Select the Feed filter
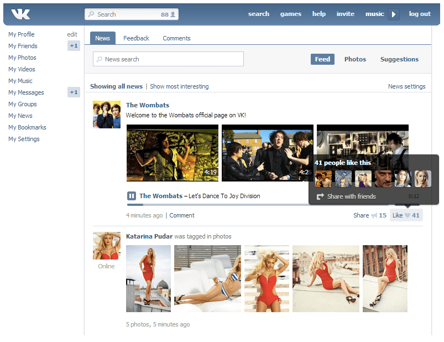444x342 pixels. (x=322, y=59)
